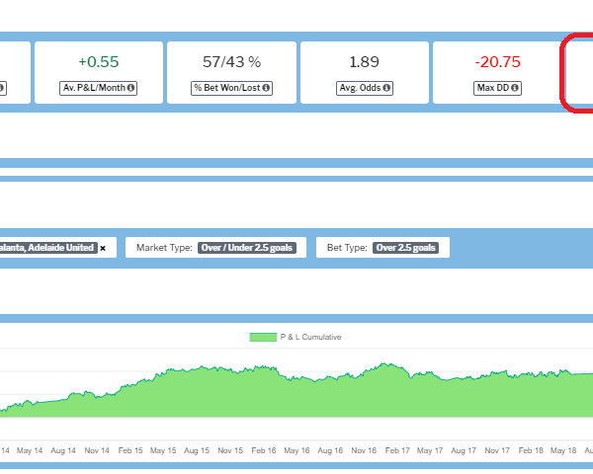Click the Feb 15 axis label

pyautogui.click(x=130, y=450)
